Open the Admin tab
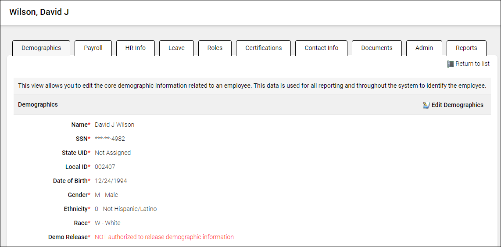The image size is (501, 247). 424,48
